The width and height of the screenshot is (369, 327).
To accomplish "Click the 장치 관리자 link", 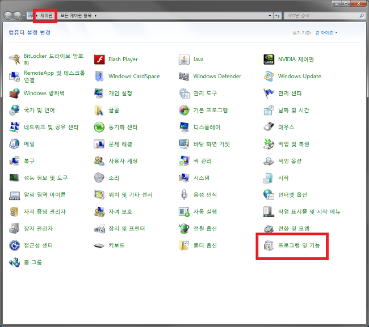I will 38,228.
